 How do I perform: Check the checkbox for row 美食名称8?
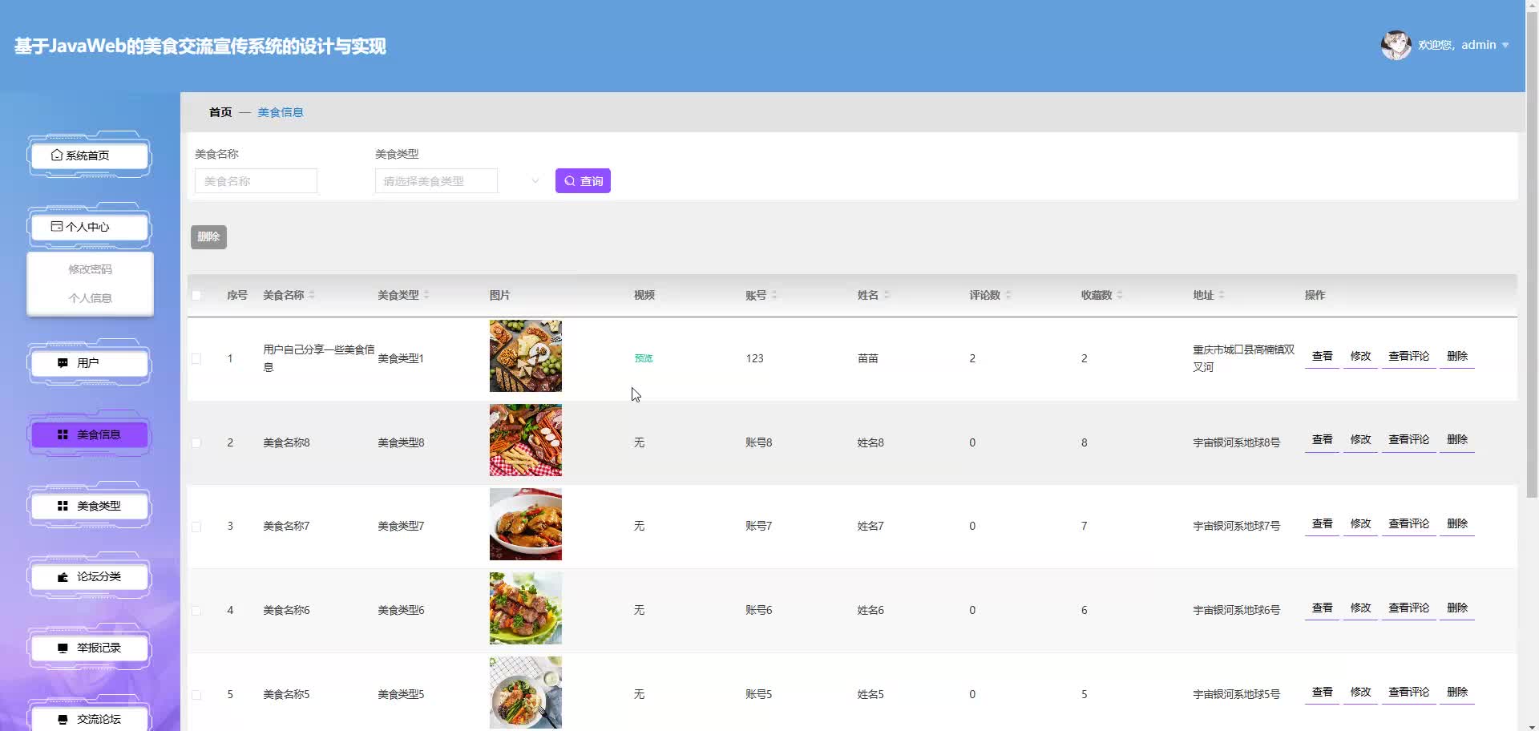196,442
